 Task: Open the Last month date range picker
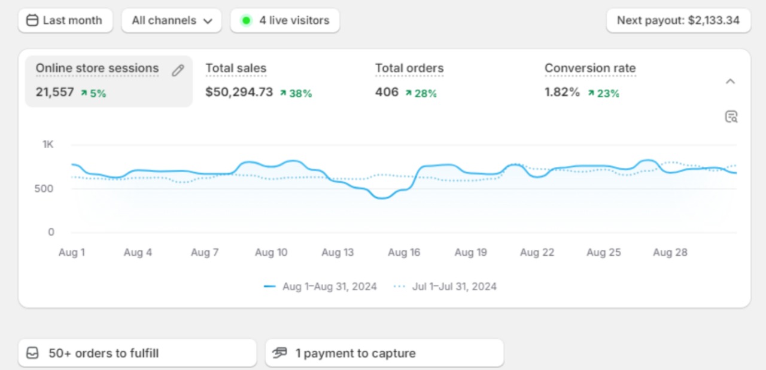65,20
